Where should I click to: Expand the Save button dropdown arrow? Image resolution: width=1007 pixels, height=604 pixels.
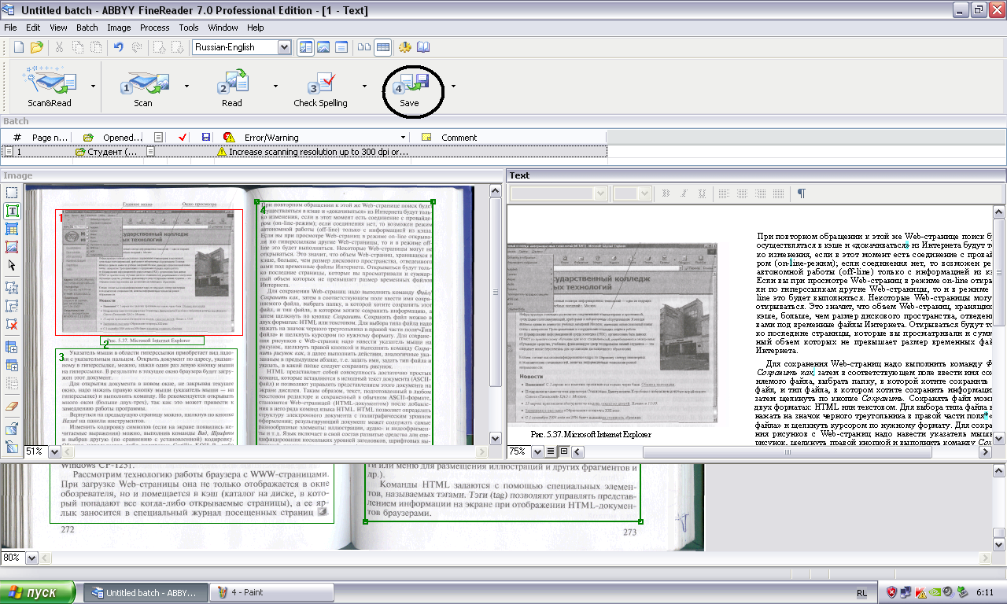[453, 86]
